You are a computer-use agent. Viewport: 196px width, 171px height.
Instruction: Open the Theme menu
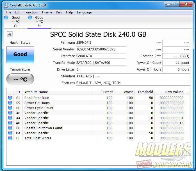[x=47, y=12]
